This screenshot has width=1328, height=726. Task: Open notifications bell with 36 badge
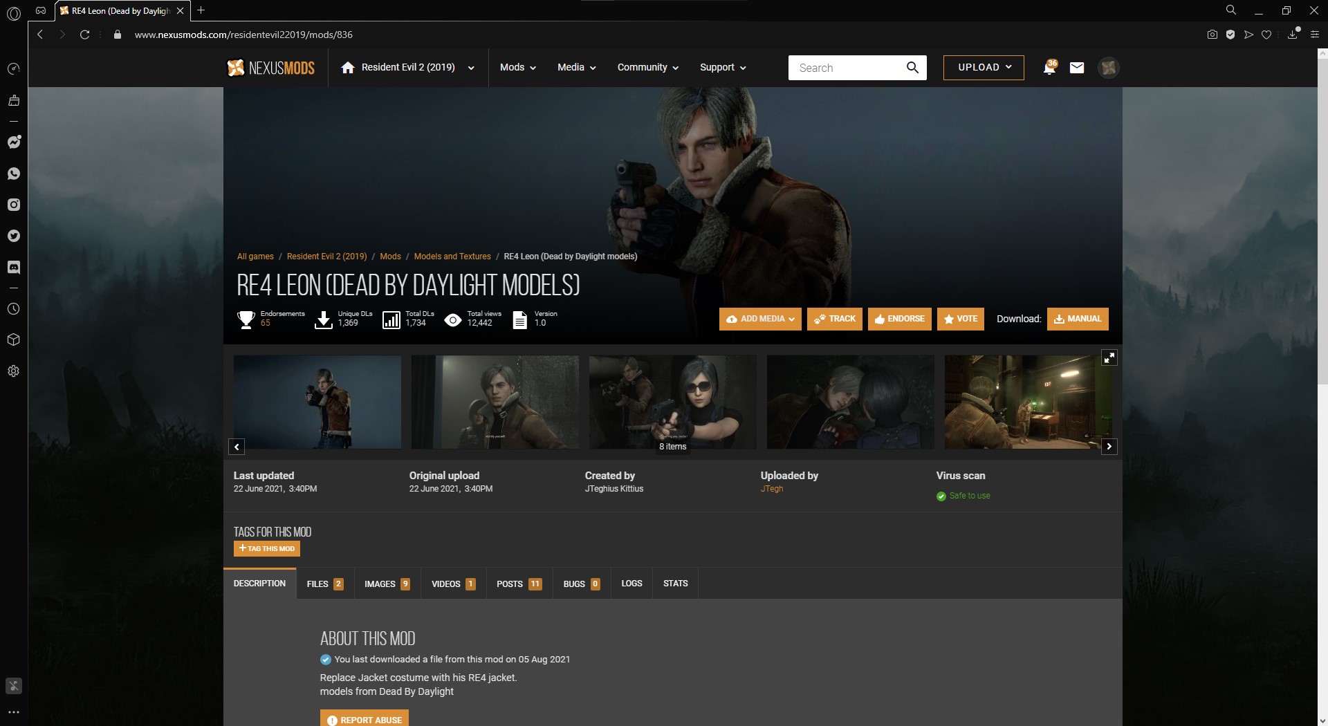tap(1049, 67)
